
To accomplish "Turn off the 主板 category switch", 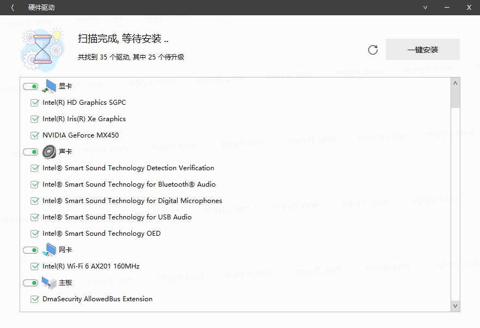I will pyautogui.click(x=31, y=283).
